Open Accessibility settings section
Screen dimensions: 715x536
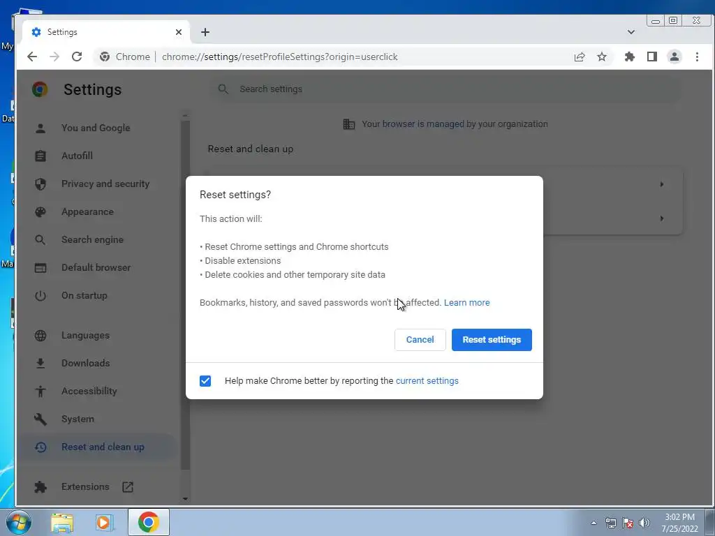point(89,391)
